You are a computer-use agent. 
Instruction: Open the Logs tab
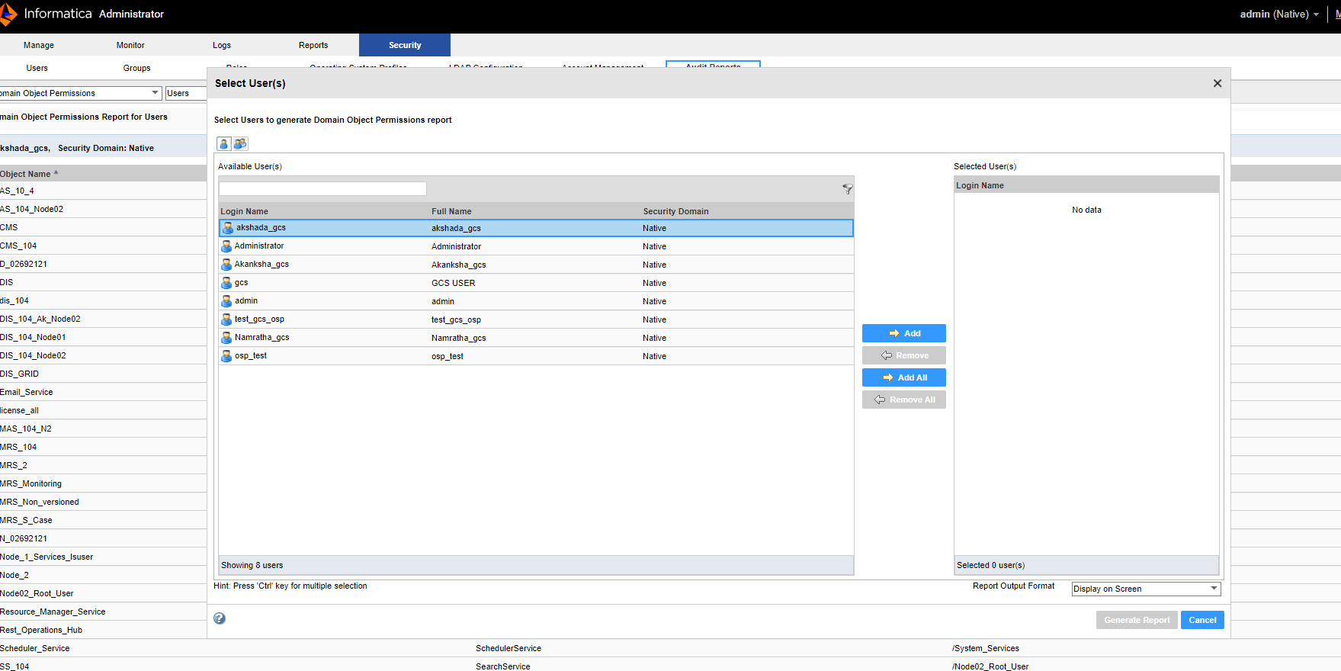point(222,45)
